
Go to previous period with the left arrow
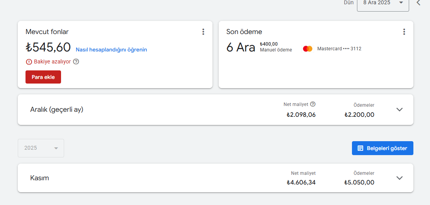[x=418, y=3]
